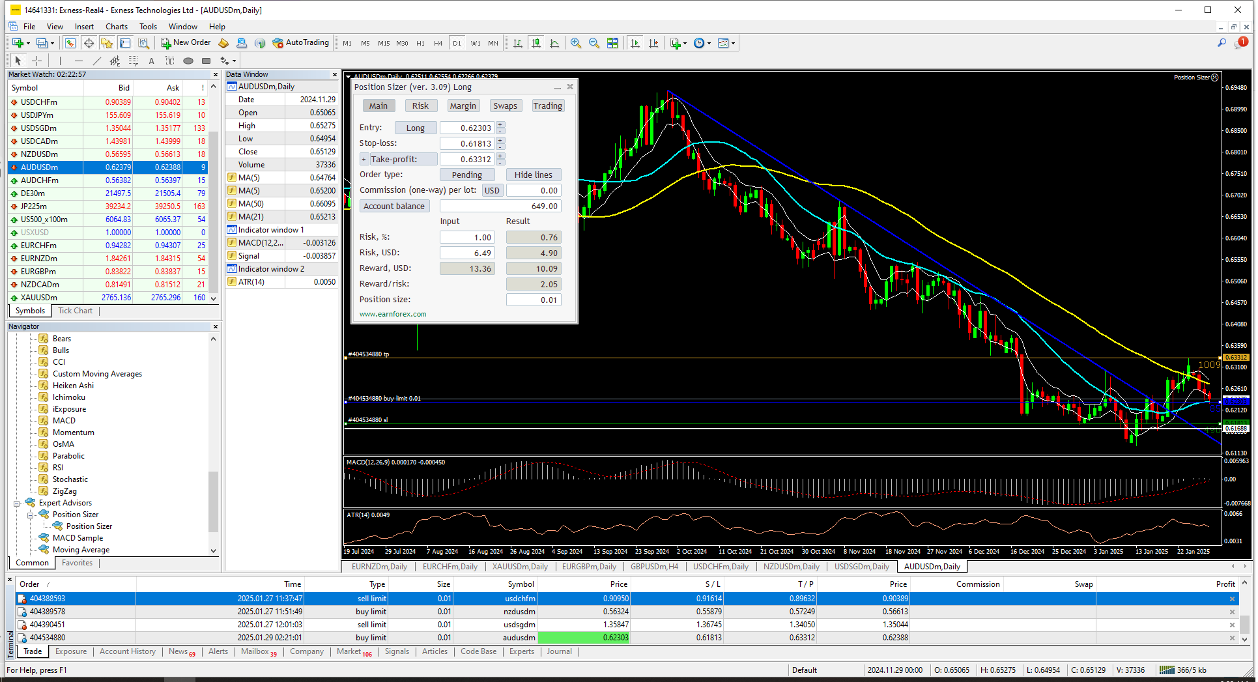Switch chart to M15 timeframe

point(384,43)
